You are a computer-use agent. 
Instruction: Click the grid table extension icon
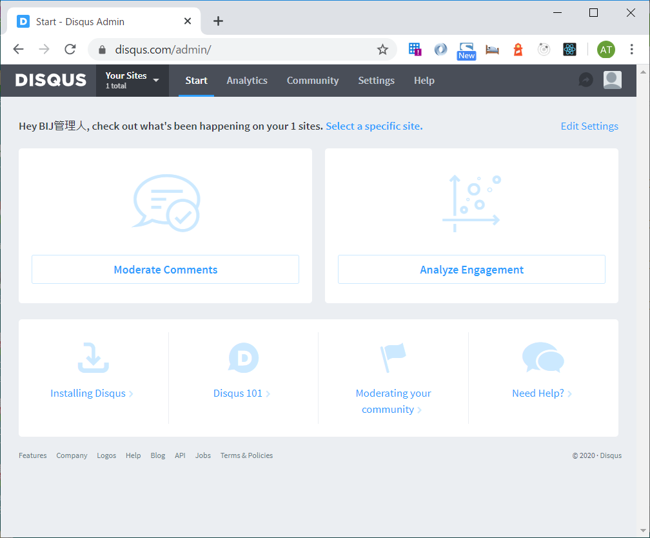(x=415, y=50)
